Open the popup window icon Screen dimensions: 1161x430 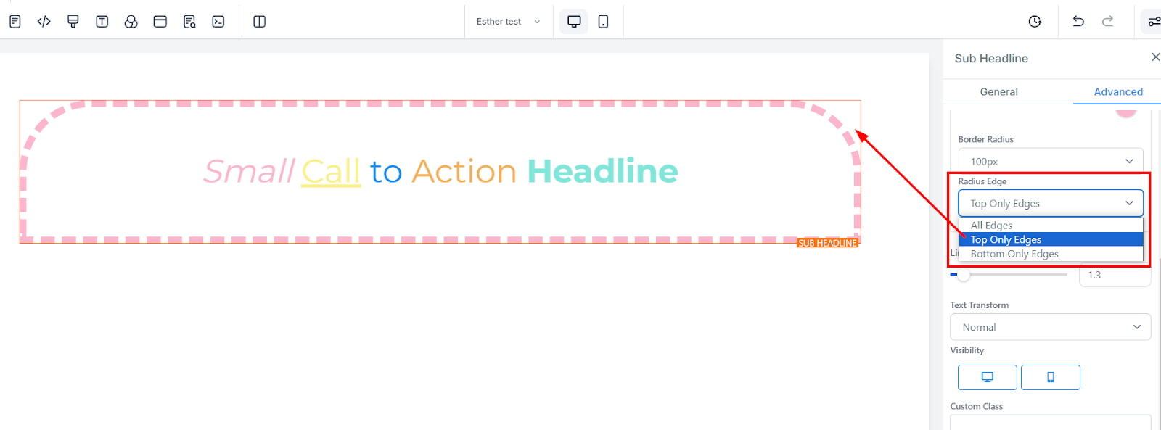160,22
